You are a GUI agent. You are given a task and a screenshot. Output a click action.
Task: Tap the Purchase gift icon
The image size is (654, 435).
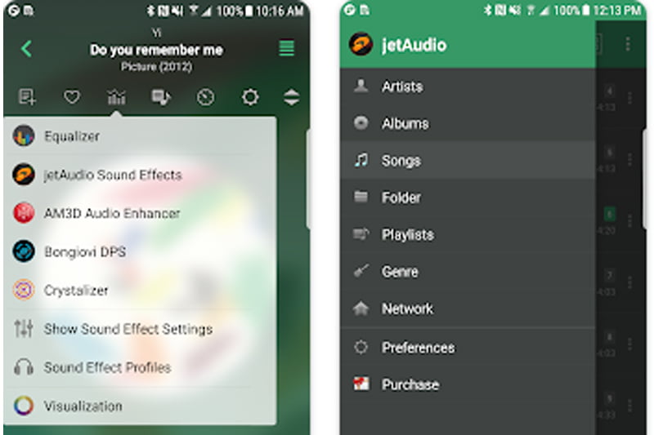361,384
